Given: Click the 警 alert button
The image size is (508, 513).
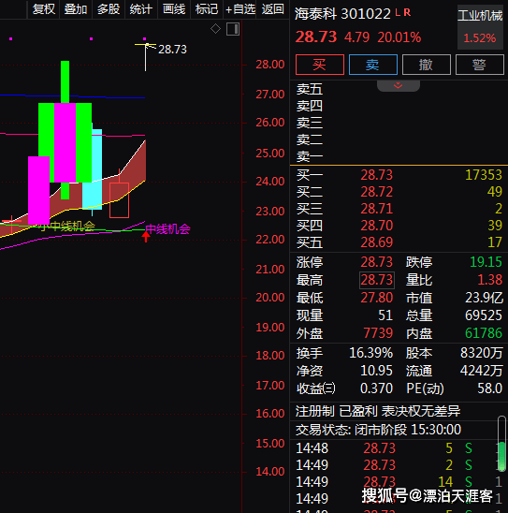Looking at the screenshot, I should 480,65.
